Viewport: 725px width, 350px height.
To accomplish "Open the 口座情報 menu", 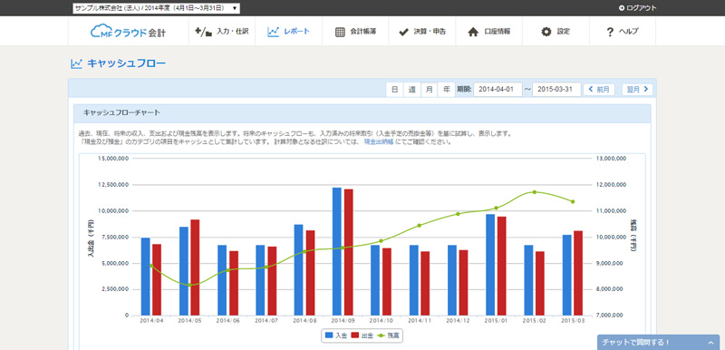I will pos(488,32).
